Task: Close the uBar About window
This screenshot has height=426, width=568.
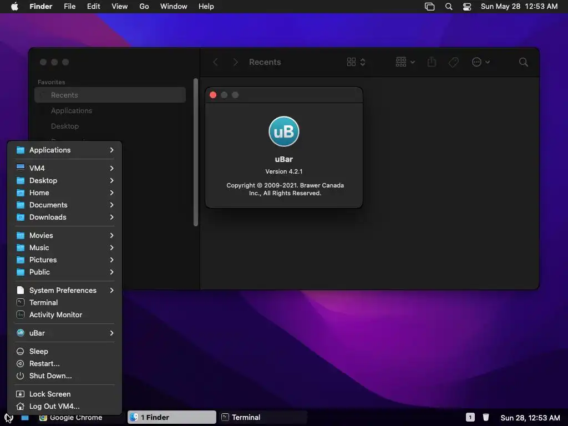Action: (213, 95)
